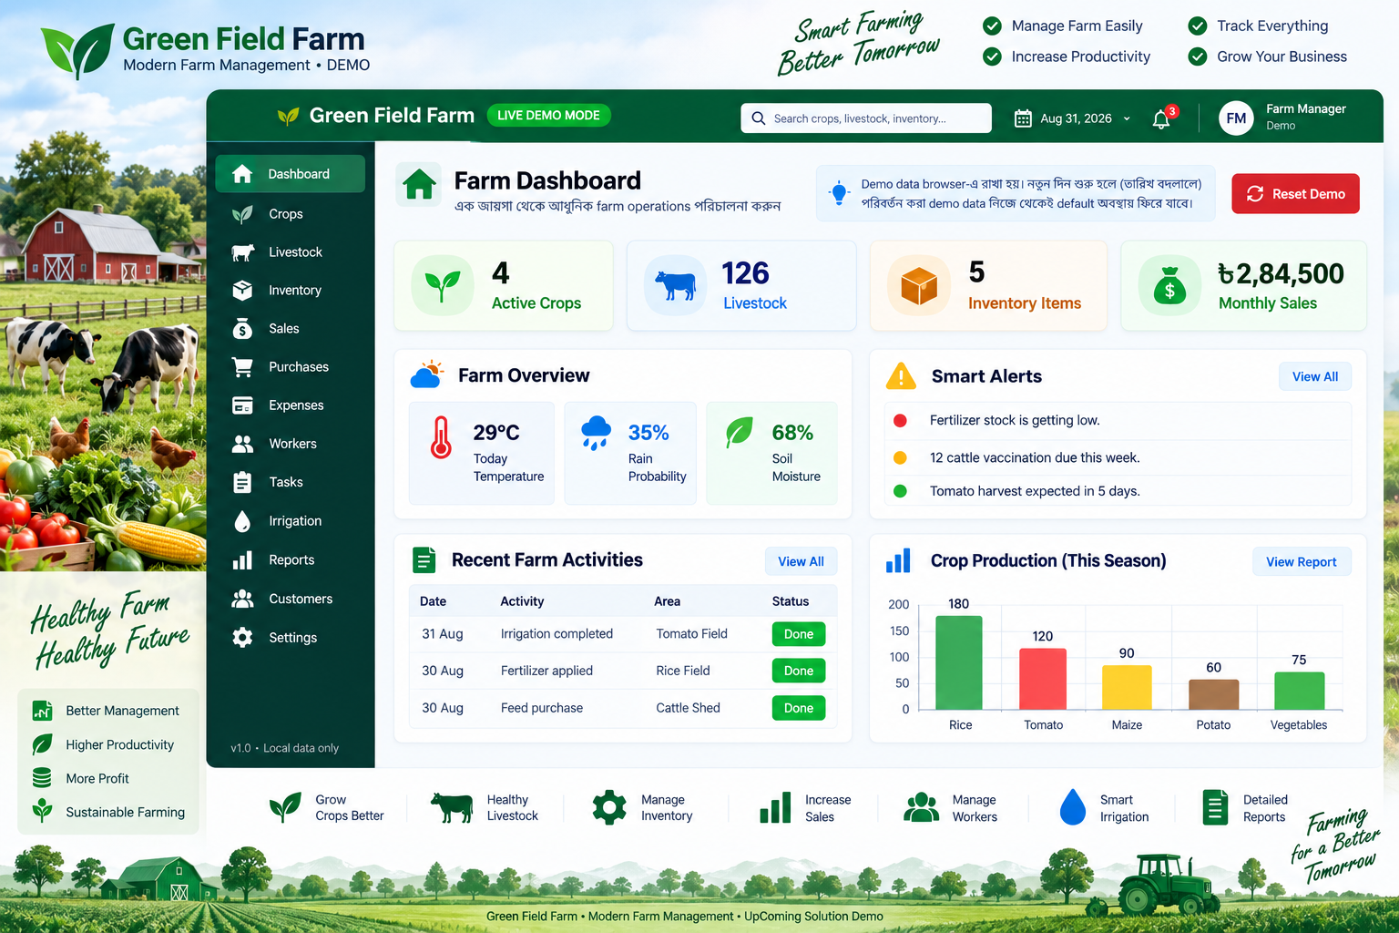Click View All in Recent Farm Activities
Image resolution: width=1399 pixels, height=933 pixels.
[801, 562]
